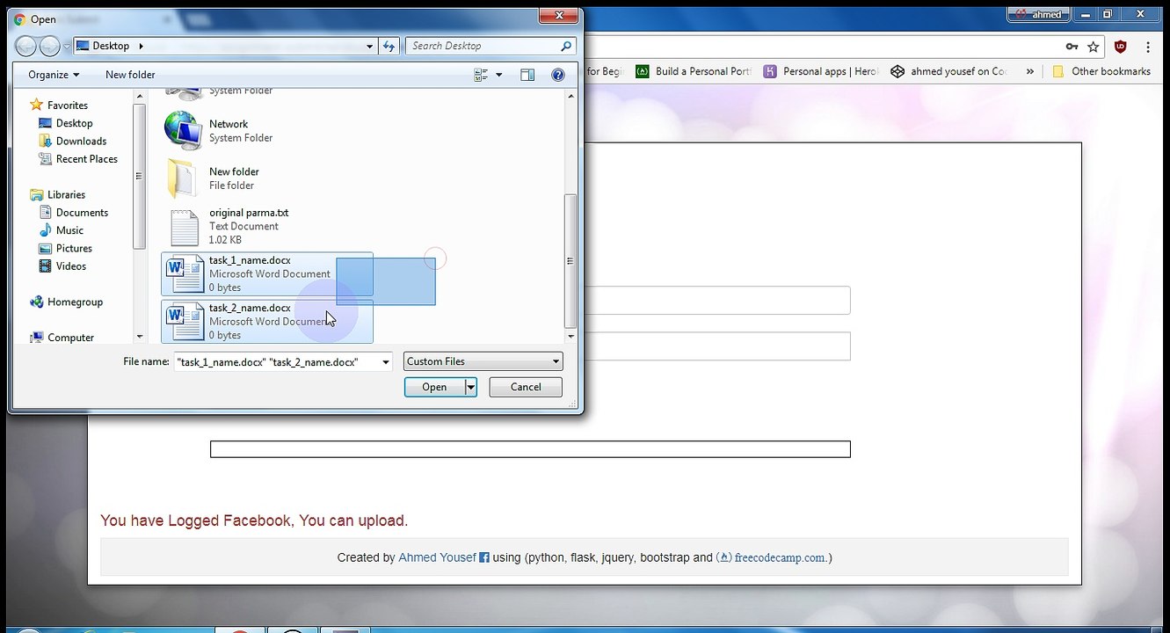Open uBlock Origin extension icon
The image size is (1170, 633).
(x=1121, y=47)
